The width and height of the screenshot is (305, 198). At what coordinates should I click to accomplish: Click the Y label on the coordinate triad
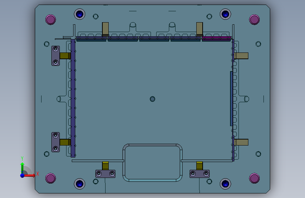(22, 159)
